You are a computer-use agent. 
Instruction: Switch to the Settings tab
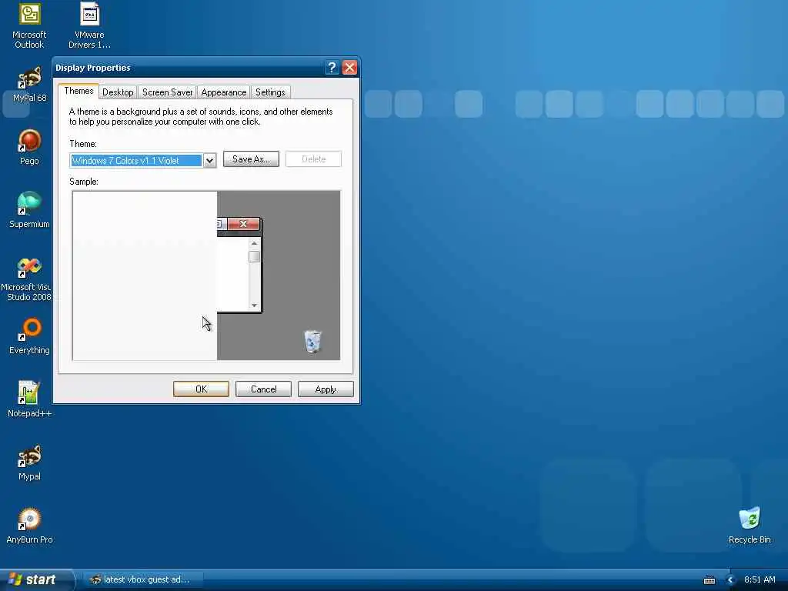pos(270,92)
